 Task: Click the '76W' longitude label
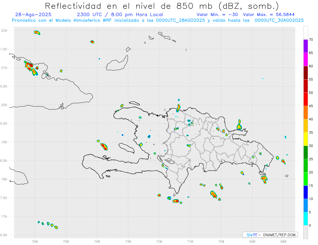(35, 241)
